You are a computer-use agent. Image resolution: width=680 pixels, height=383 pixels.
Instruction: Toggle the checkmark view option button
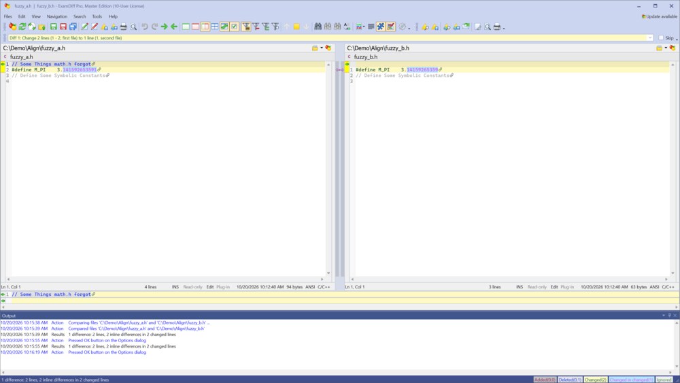(234, 27)
